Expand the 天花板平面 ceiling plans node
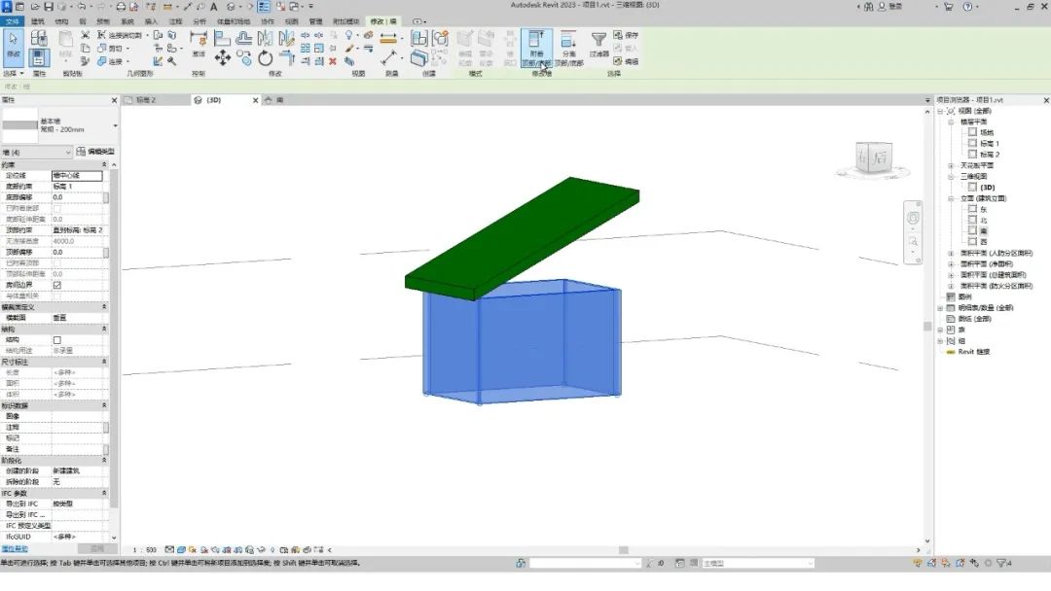The height and width of the screenshot is (591, 1051). click(951, 165)
